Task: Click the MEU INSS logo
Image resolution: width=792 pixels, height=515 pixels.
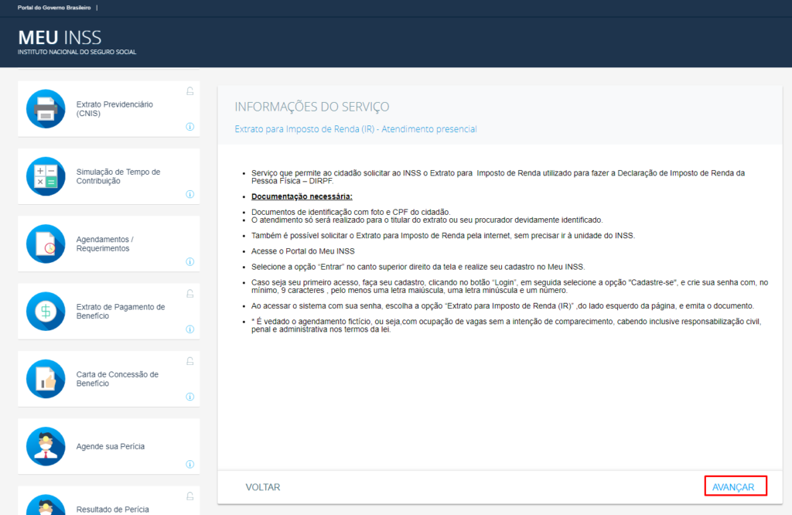Action: tap(60, 38)
